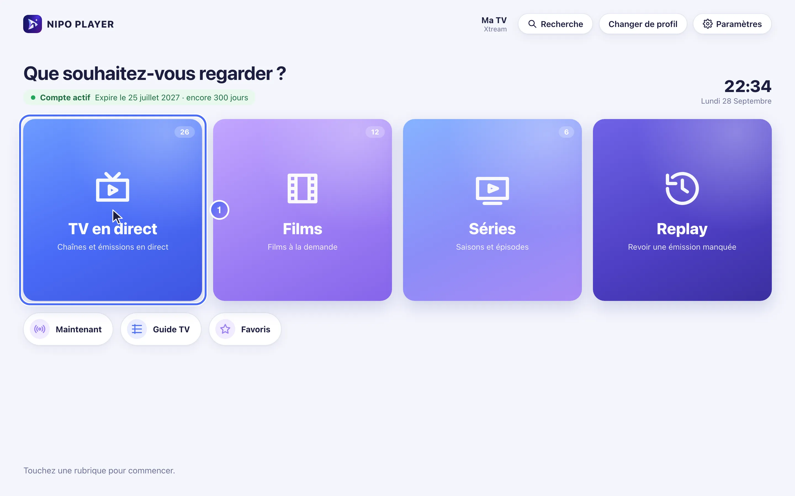Click the monitor play icon on Séries
This screenshot has width=795, height=496.
tap(492, 191)
